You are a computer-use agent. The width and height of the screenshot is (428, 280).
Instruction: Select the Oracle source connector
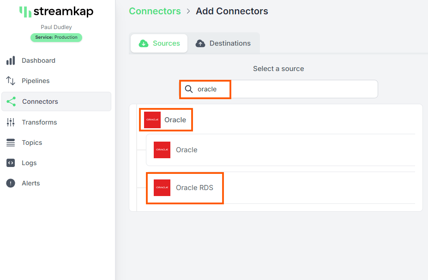tap(281, 149)
